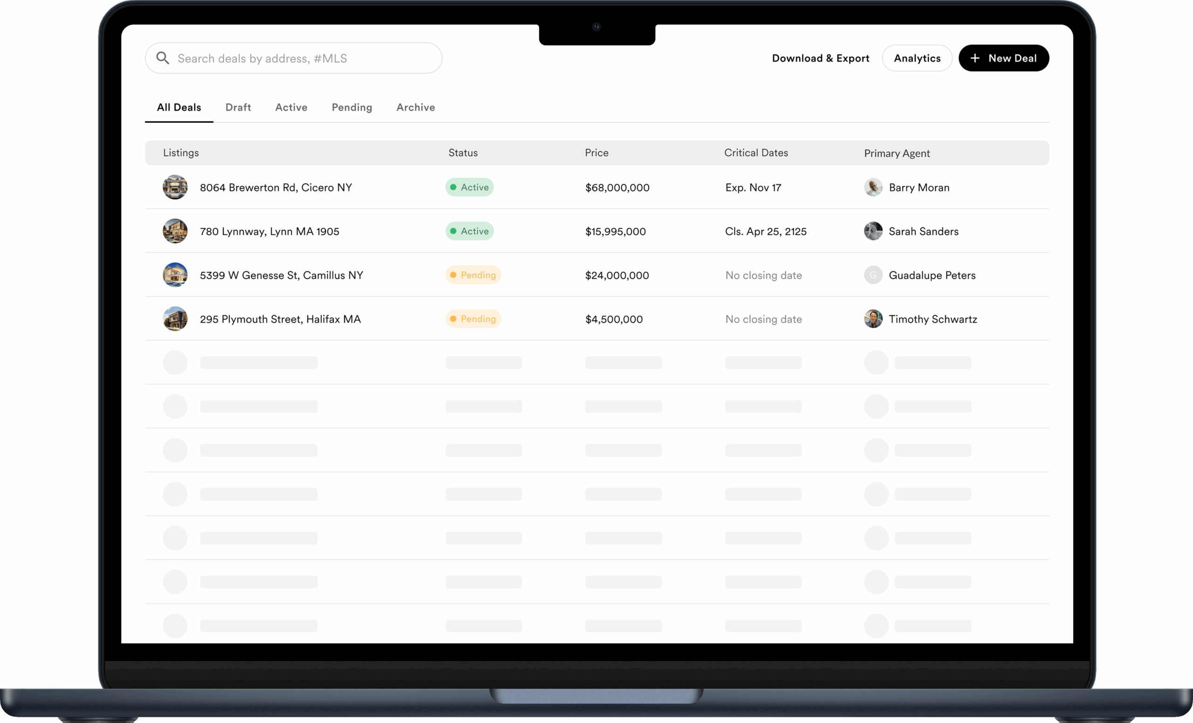Open Sarah Sanders' avatar
This screenshot has width=1193, height=723.
click(x=873, y=231)
